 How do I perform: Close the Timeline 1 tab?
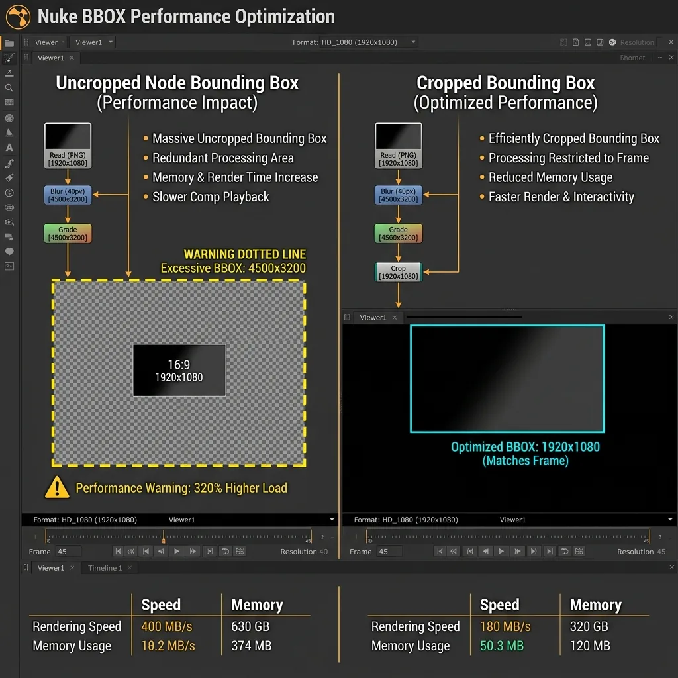tap(130, 567)
